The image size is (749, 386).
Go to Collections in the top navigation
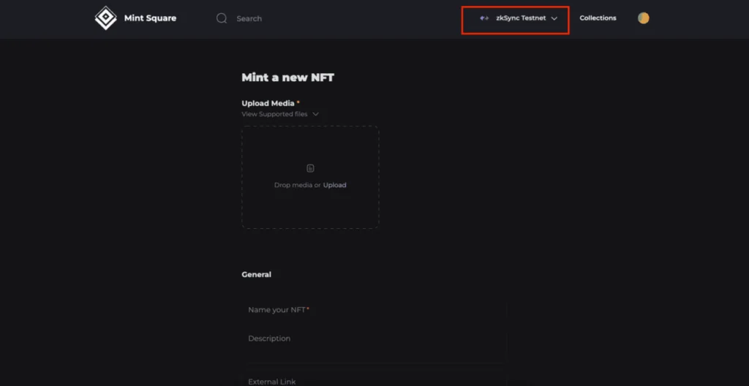coord(598,18)
